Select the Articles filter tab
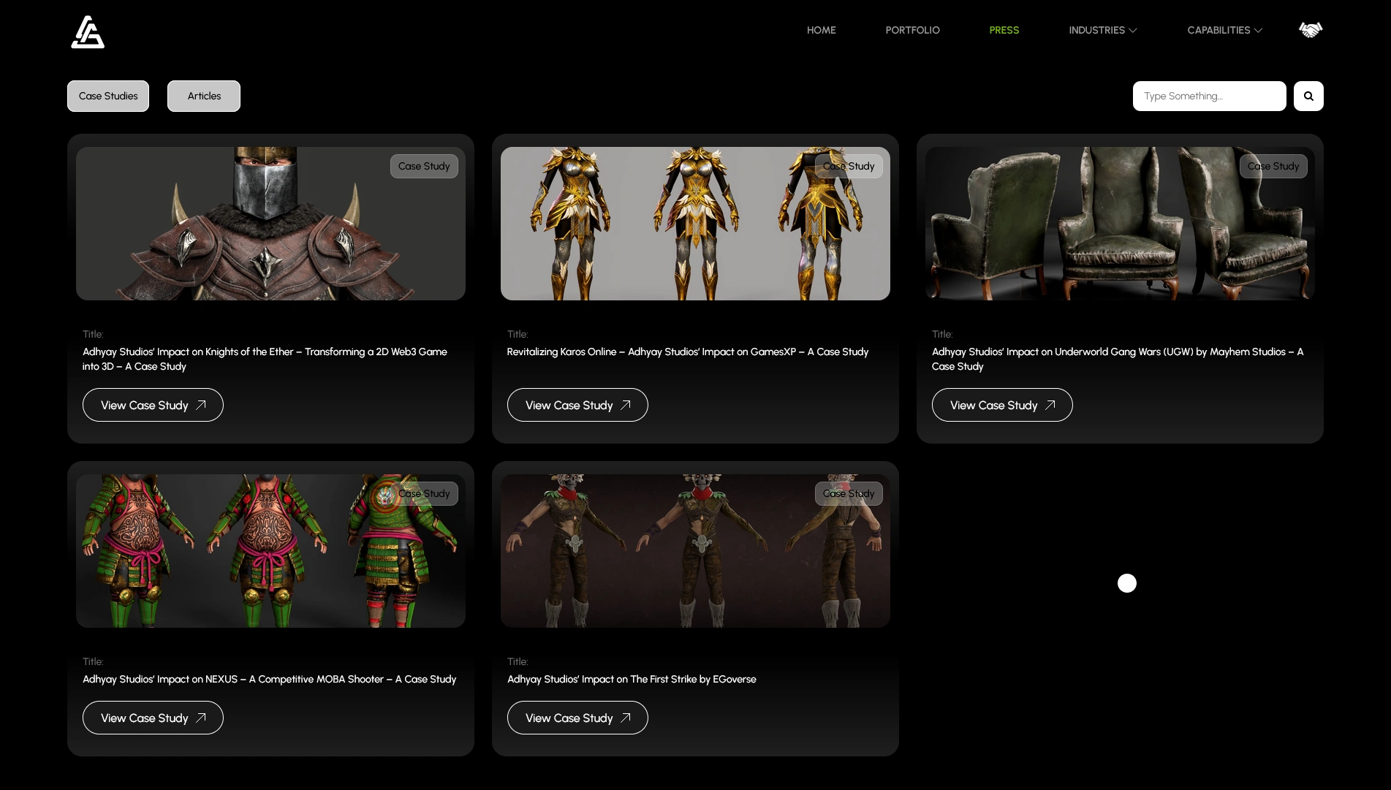The width and height of the screenshot is (1391, 790). click(204, 96)
